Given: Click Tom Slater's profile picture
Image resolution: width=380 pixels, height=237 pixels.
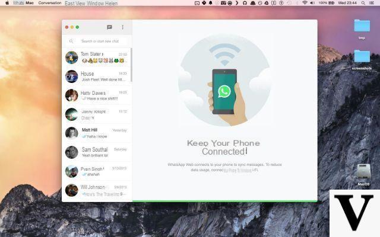Looking at the screenshot, I should tap(71, 57).
